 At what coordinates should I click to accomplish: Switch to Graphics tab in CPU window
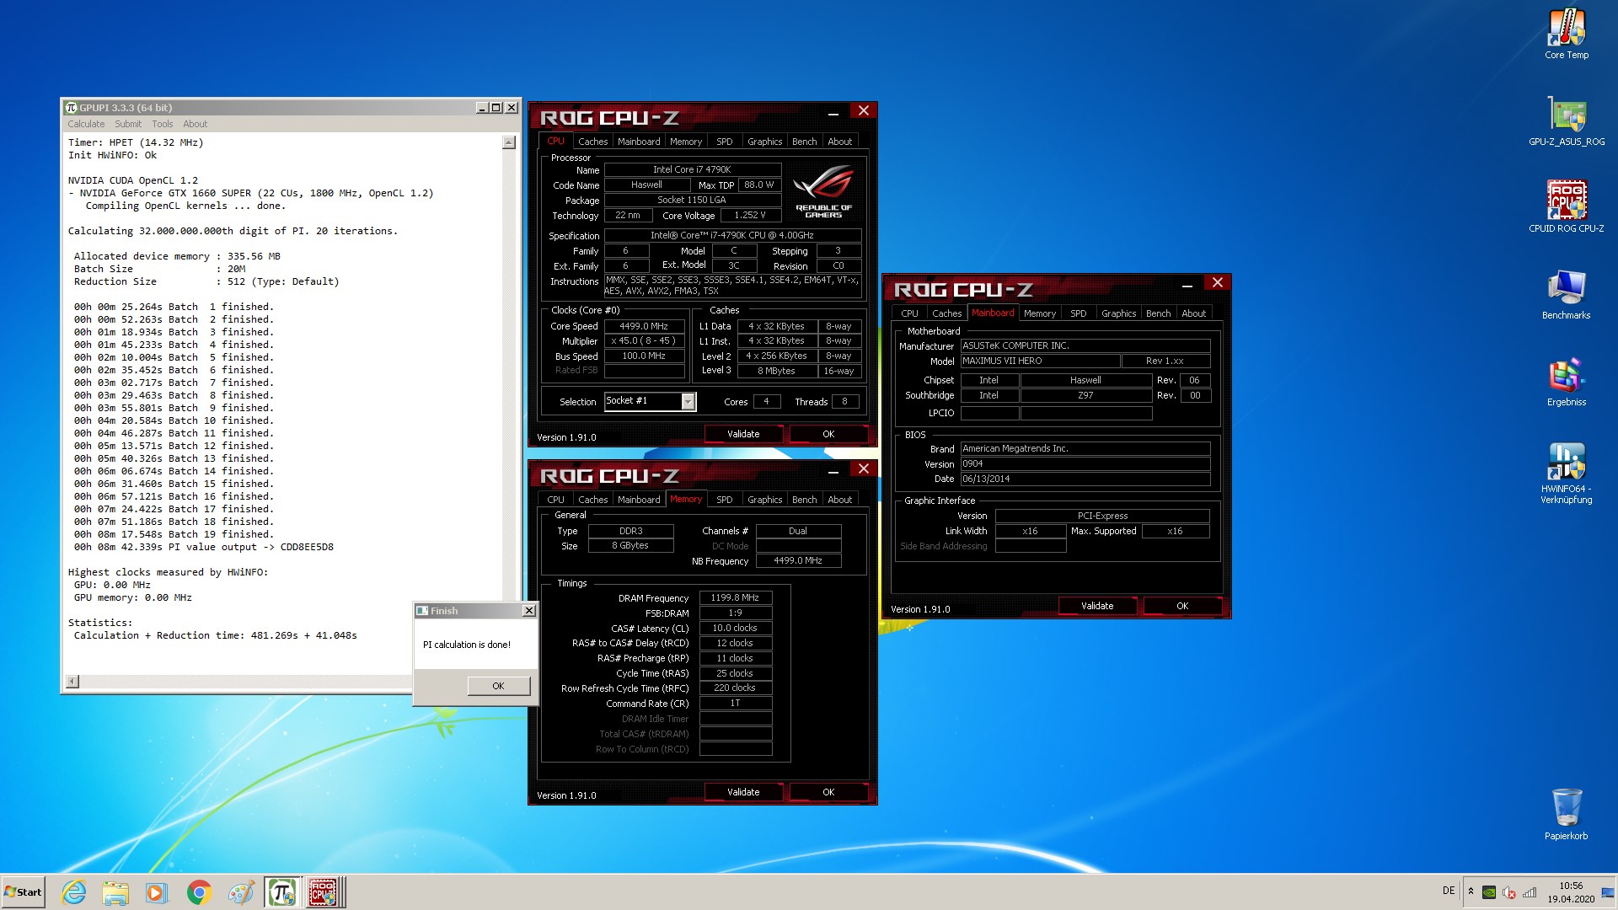tap(764, 142)
